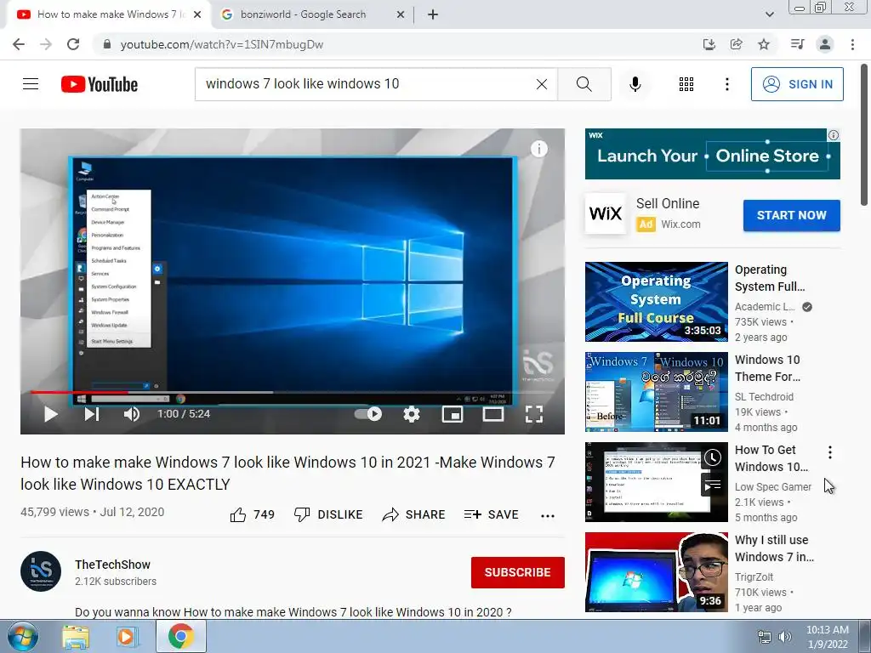Open Operating System Full Course thumbnail
Screen dimensions: 871x653
pyautogui.click(x=656, y=302)
